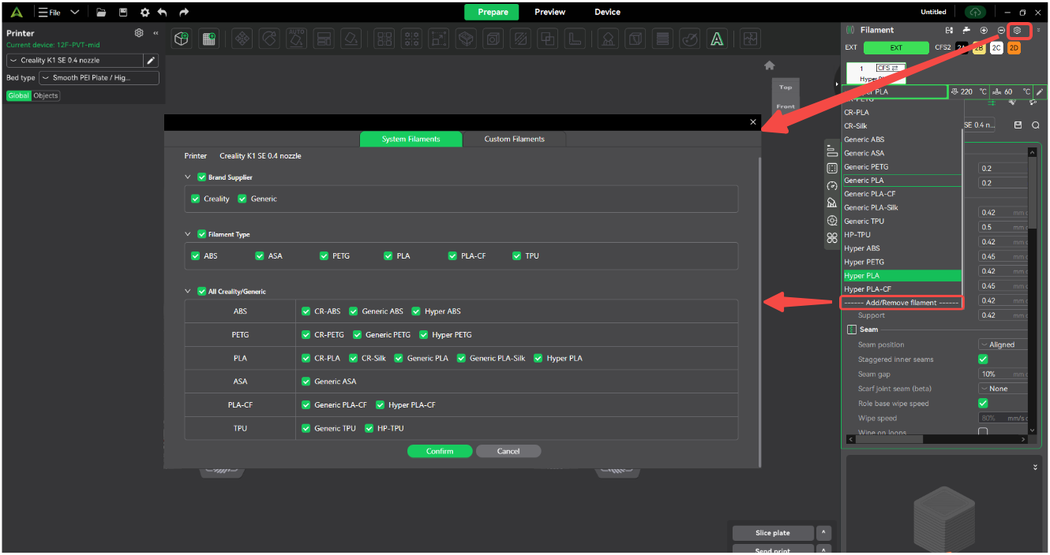Collapse the Brand Supplier section chevron
The height and width of the screenshot is (555, 1050).
coord(188,177)
